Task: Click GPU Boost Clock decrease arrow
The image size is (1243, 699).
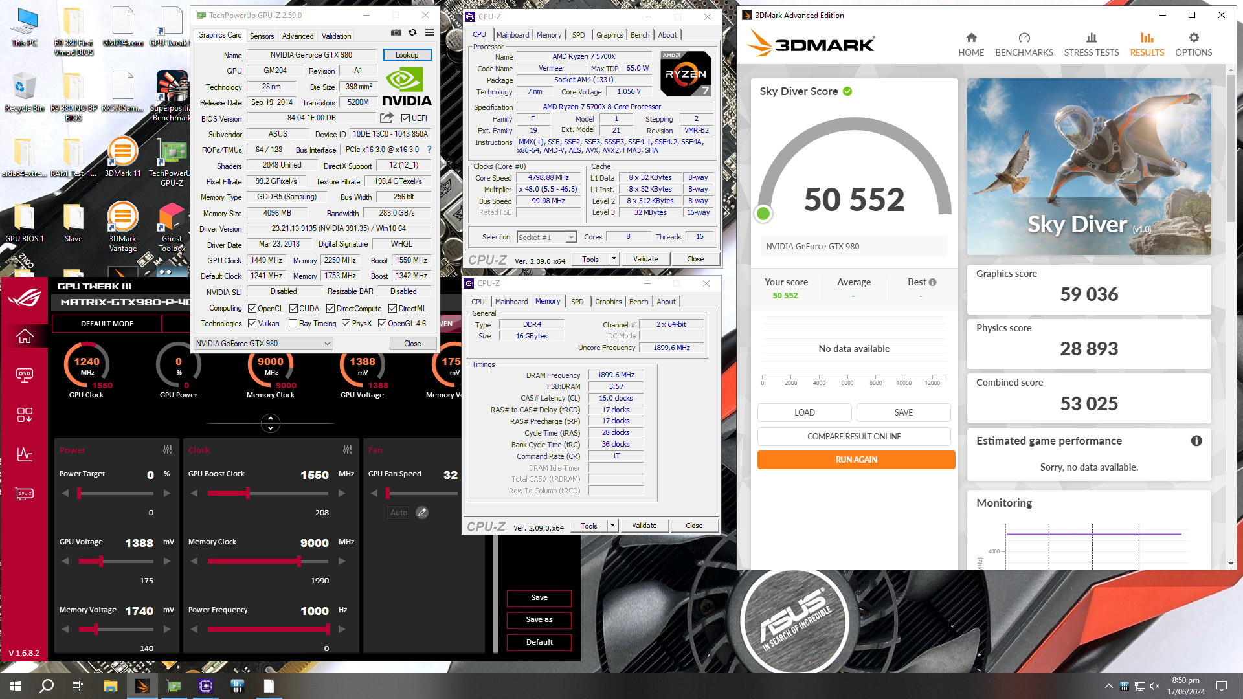Action: coord(194,493)
